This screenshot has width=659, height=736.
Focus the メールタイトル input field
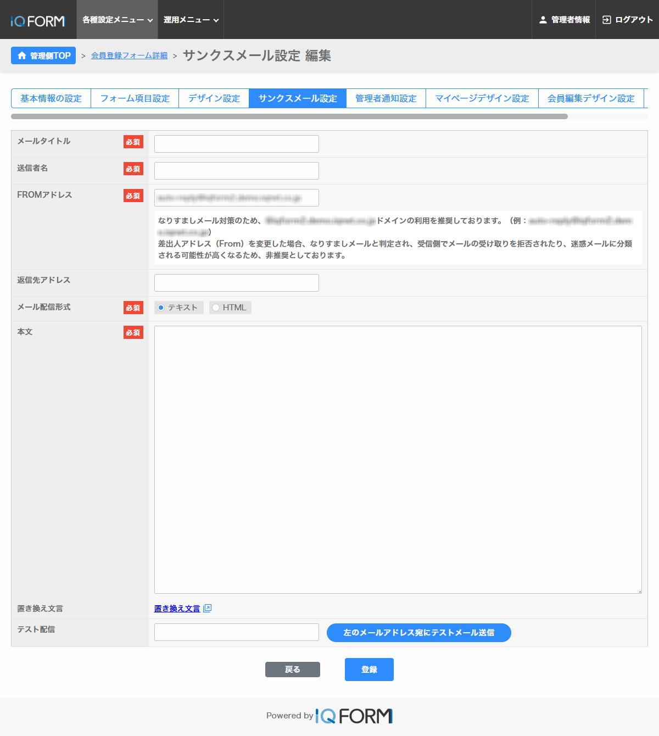[x=236, y=144]
